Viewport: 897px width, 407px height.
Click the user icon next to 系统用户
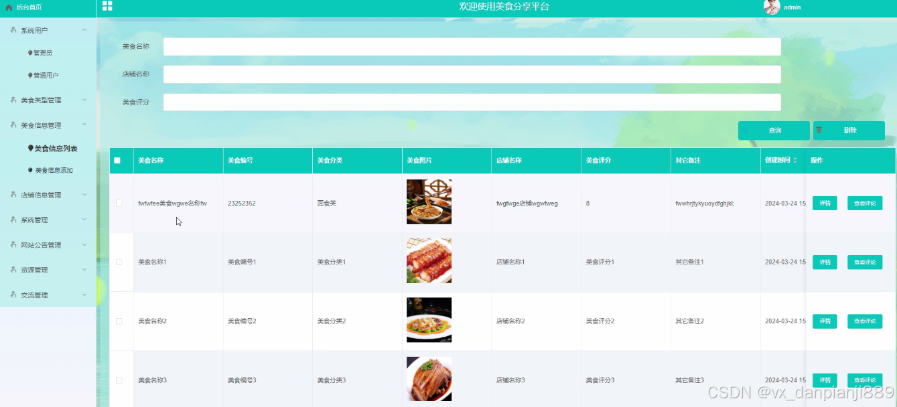pyautogui.click(x=13, y=30)
